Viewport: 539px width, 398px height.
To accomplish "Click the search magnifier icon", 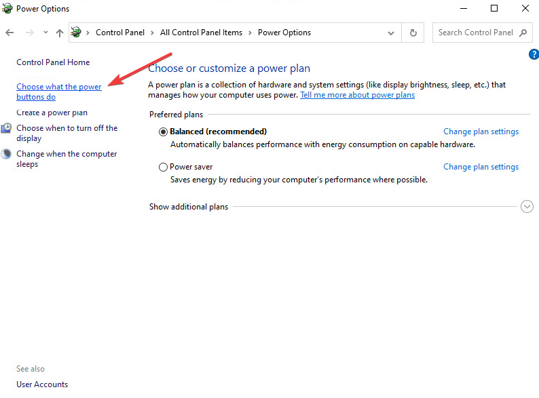I will coord(523,33).
